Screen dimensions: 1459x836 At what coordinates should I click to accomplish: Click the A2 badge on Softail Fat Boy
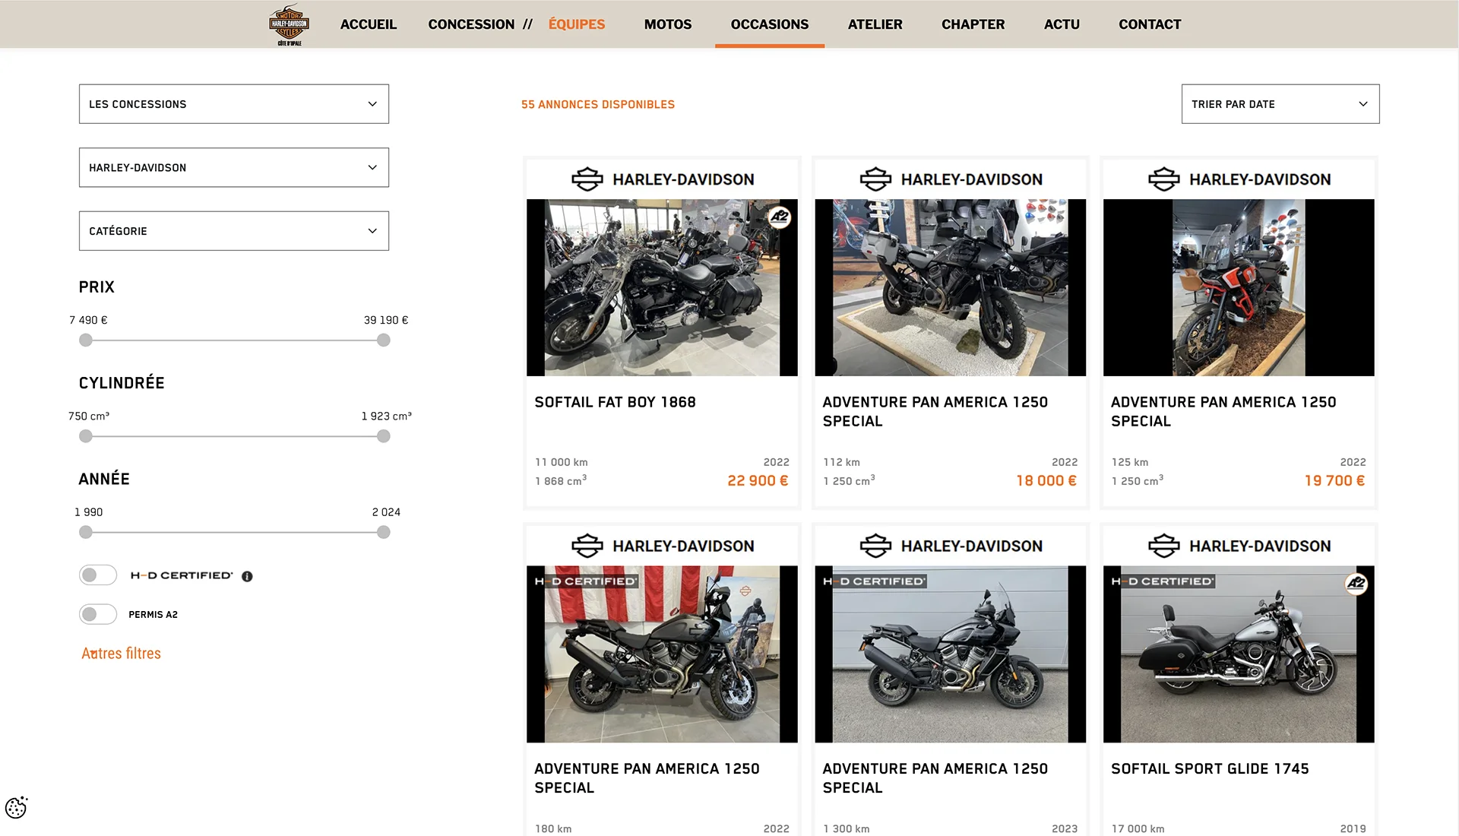(x=780, y=217)
